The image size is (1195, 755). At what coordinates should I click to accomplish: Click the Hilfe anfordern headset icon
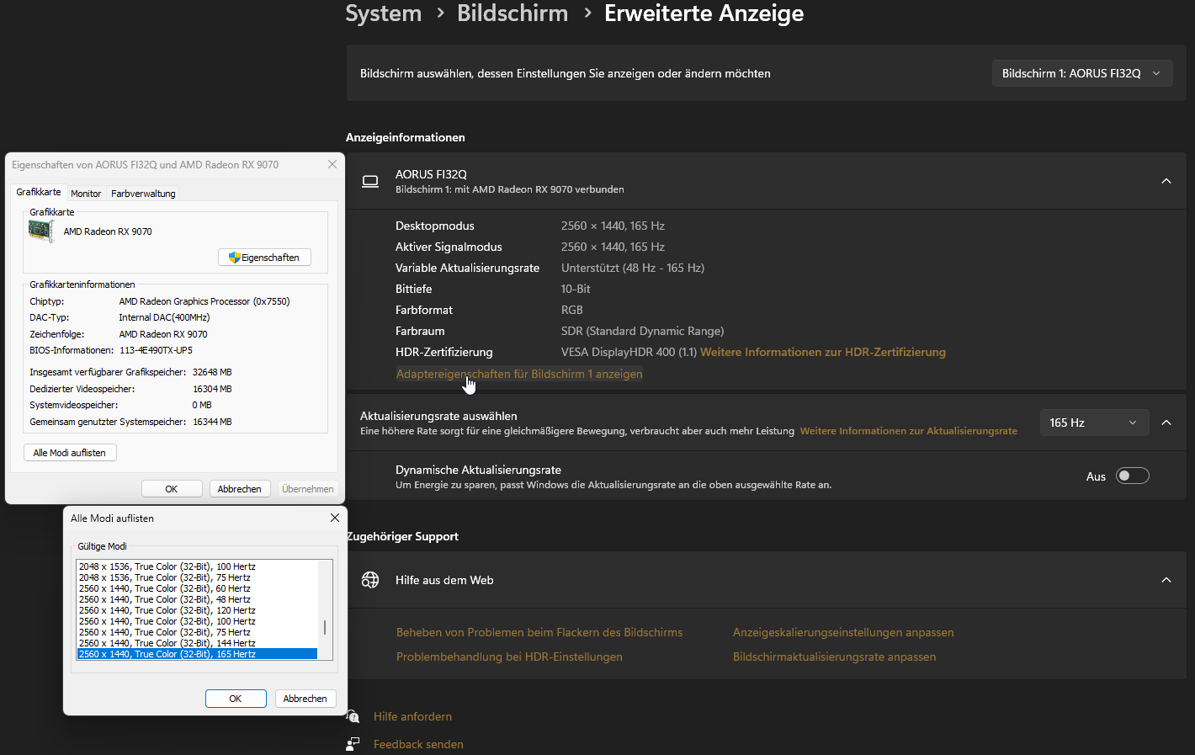point(353,716)
